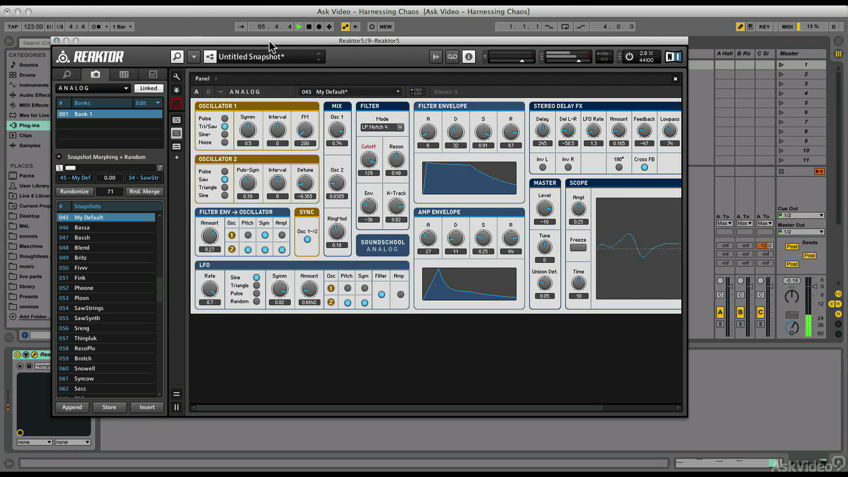Click the red record square icon
This screenshot has width=848, height=477.
point(176,103)
